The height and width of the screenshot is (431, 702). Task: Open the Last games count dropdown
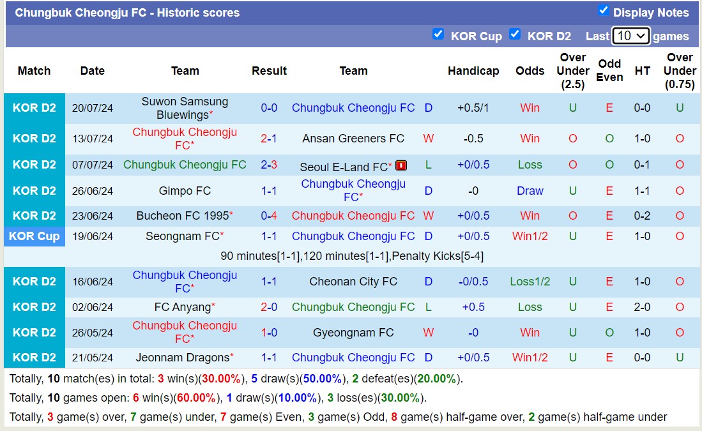click(631, 36)
